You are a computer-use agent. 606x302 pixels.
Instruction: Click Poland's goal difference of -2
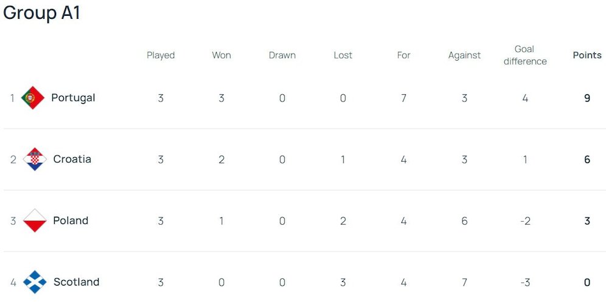pyautogui.click(x=525, y=221)
